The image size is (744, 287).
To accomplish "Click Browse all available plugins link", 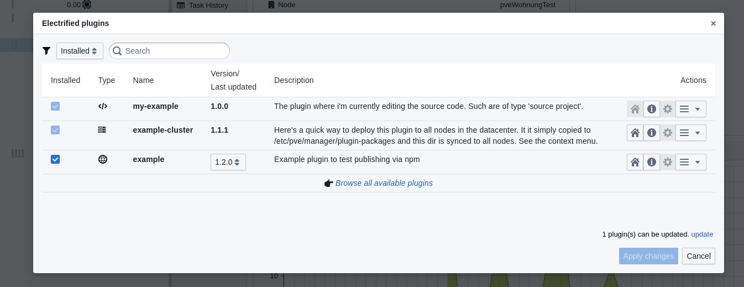I will click(384, 183).
